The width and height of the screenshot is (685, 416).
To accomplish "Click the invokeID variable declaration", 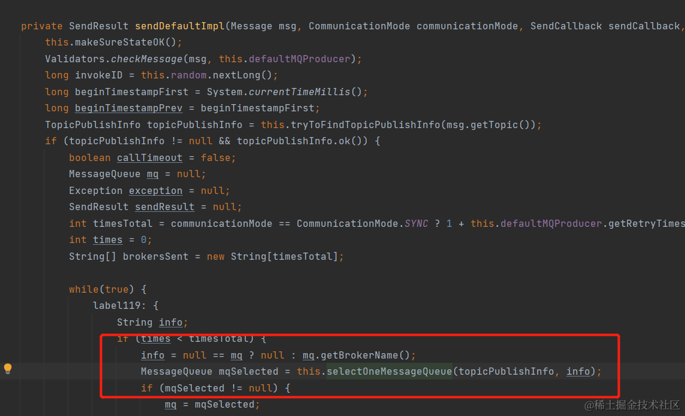I will (x=99, y=75).
